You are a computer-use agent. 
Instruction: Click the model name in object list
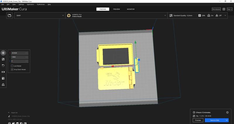pyautogui.click(x=20, y=116)
